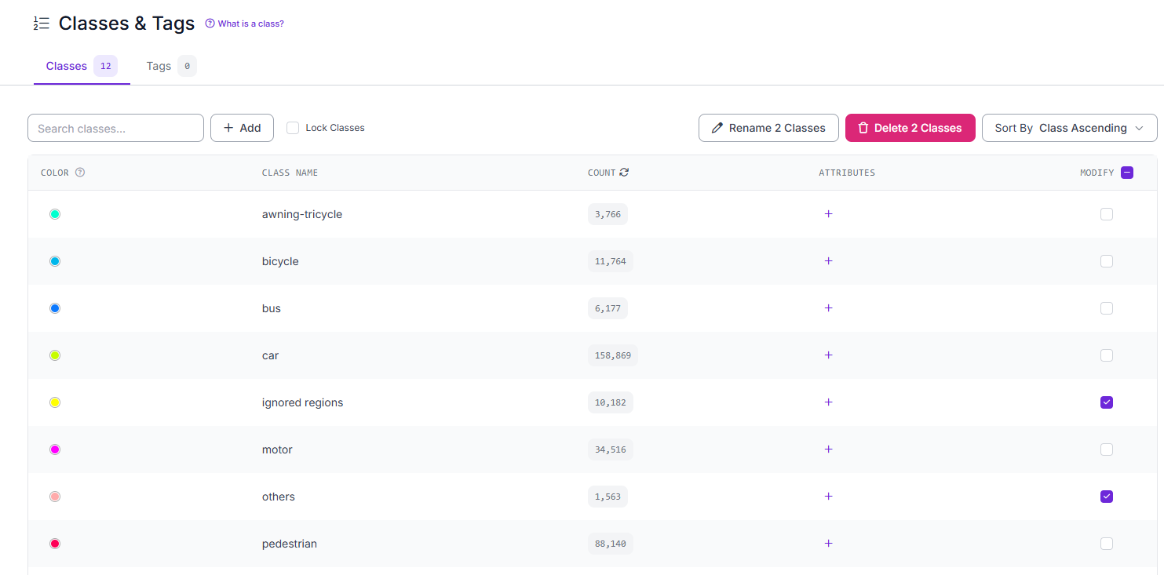The height and width of the screenshot is (575, 1164).
Task: Change the pedestrian red color swatch
Action: coord(55,544)
